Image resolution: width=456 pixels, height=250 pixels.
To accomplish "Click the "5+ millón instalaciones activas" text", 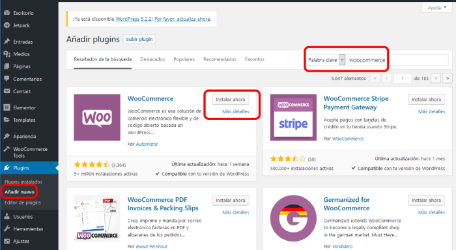I will pyautogui.click(x=106, y=174).
